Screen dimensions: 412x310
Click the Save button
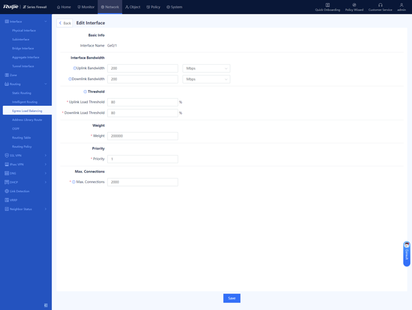tap(232, 298)
